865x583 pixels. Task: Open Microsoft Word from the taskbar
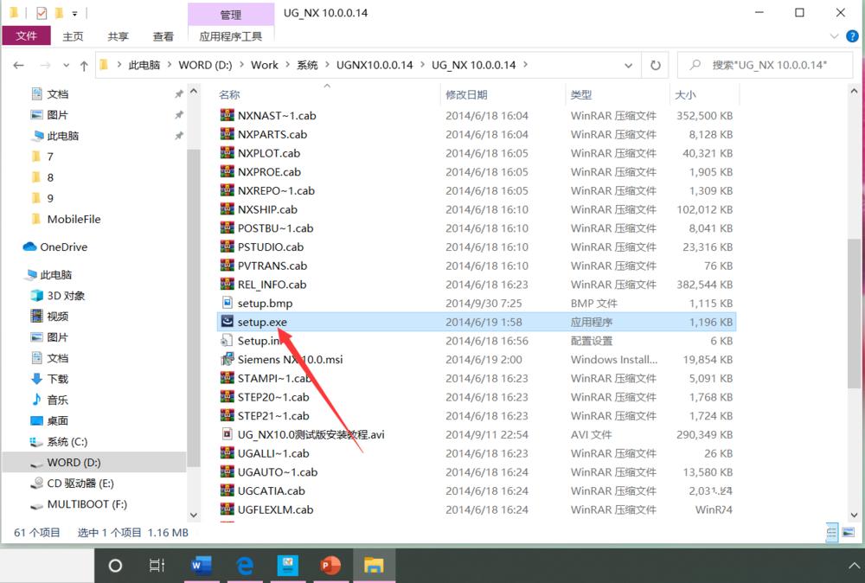(202, 567)
